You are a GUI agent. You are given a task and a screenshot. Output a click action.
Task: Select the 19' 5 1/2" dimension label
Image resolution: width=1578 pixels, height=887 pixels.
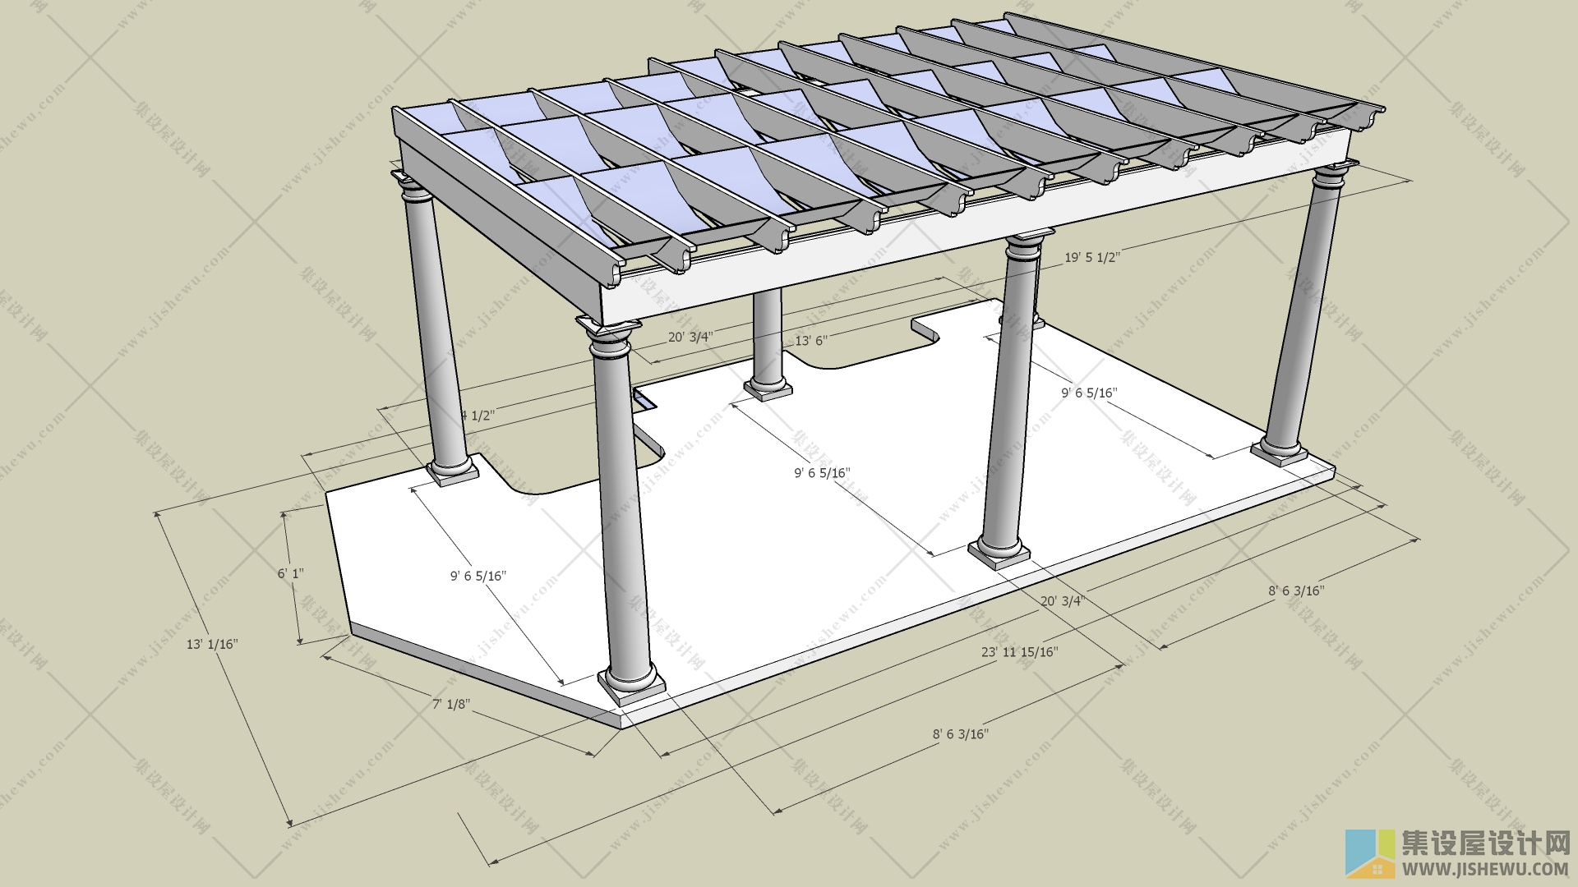(x=1091, y=257)
